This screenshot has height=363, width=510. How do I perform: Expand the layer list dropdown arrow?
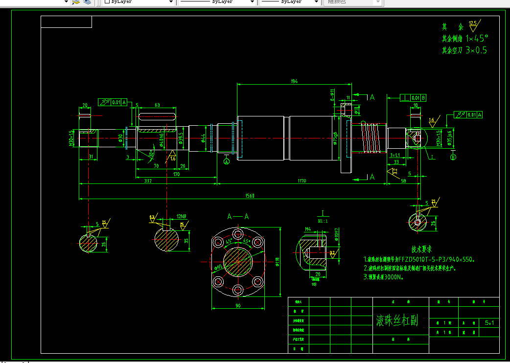point(66,2)
